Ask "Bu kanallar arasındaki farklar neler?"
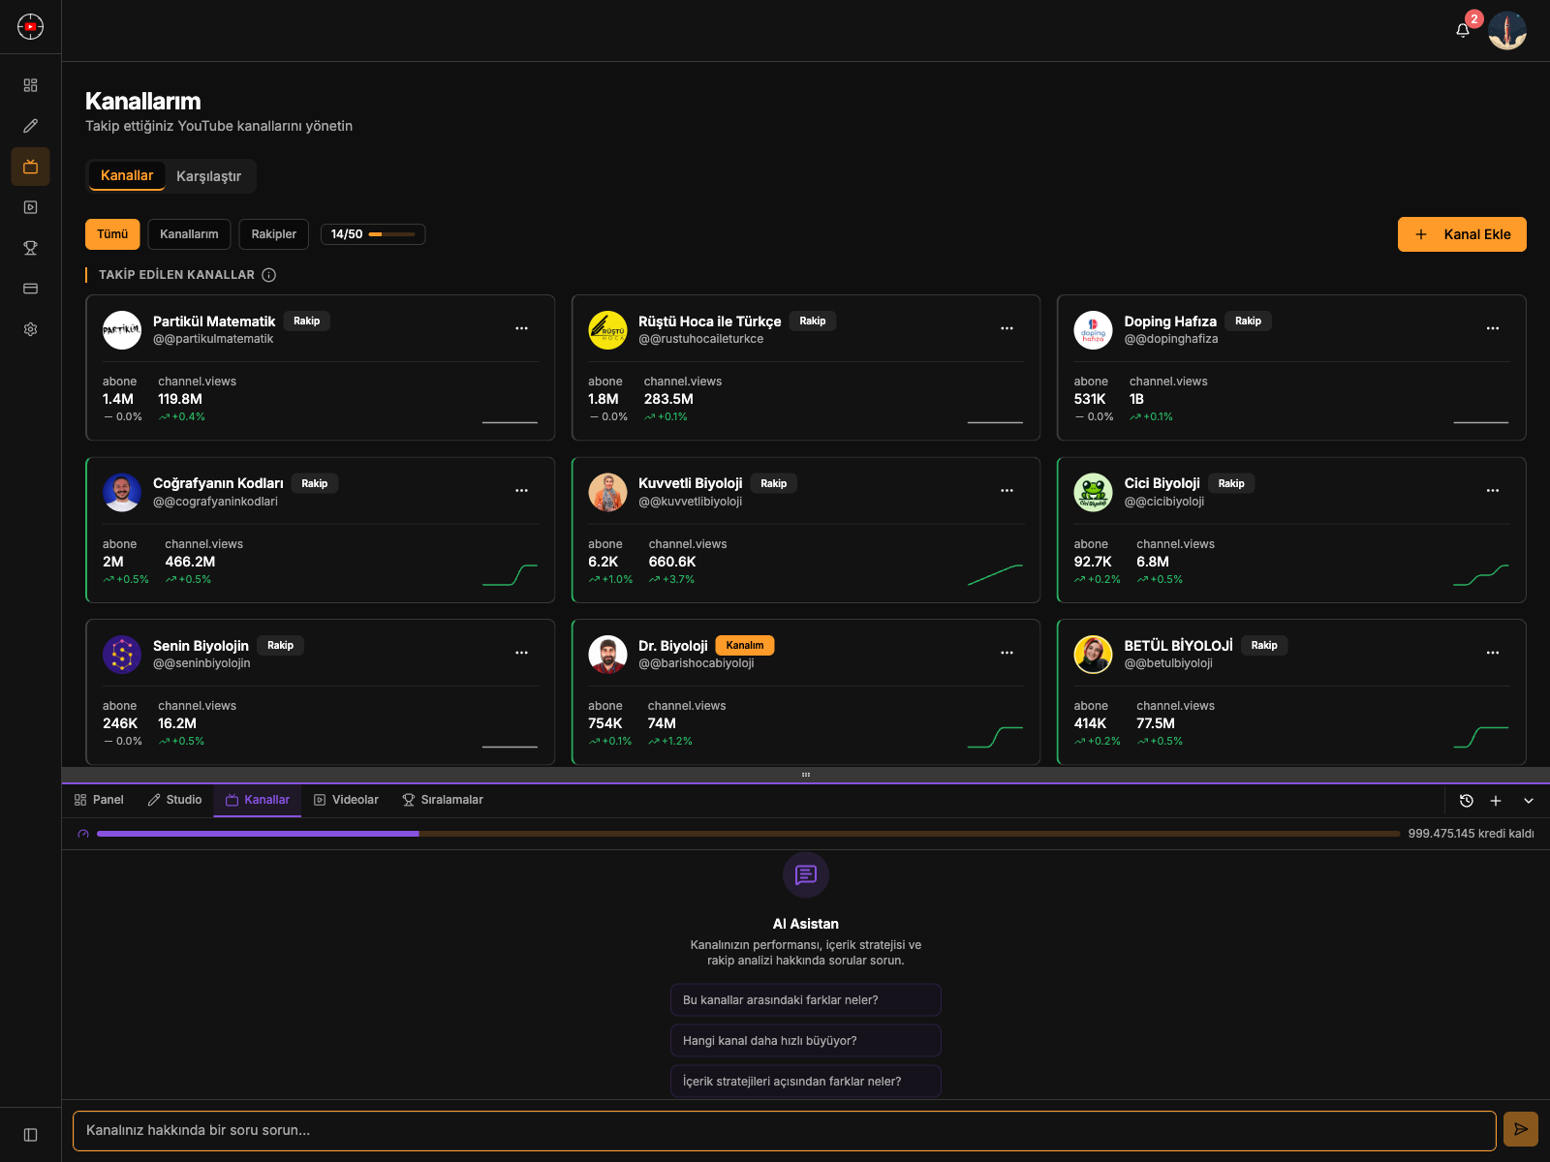The width and height of the screenshot is (1550, 1162). click(806, 1000)
